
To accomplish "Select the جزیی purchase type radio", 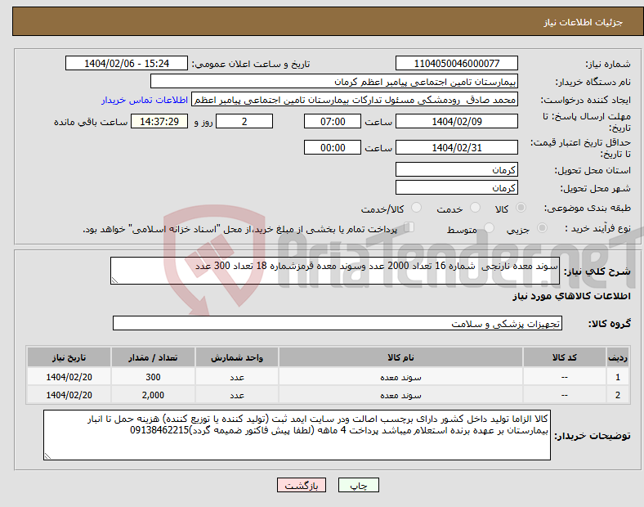I will pos(542,227).
